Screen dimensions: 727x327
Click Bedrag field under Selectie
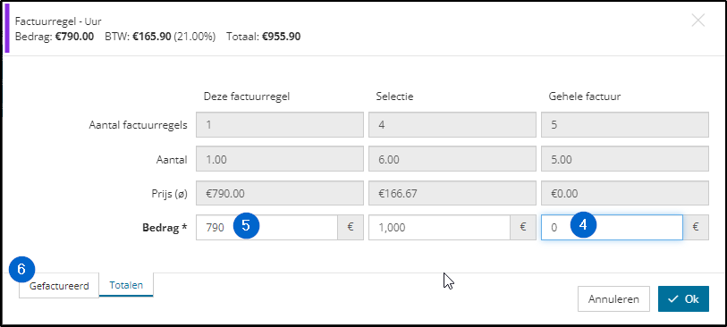[x=440, y=228]
